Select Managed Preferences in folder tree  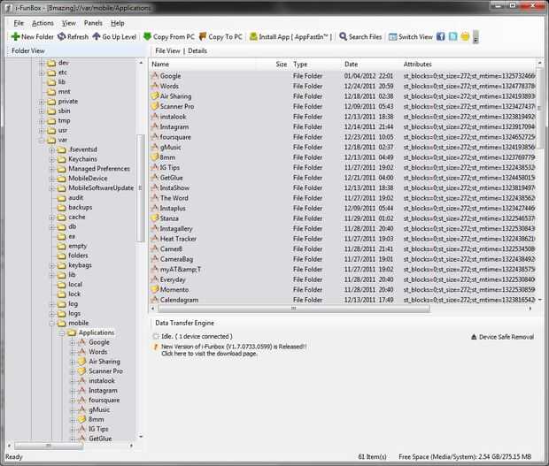pyautogui.click(x=99, y=169)
